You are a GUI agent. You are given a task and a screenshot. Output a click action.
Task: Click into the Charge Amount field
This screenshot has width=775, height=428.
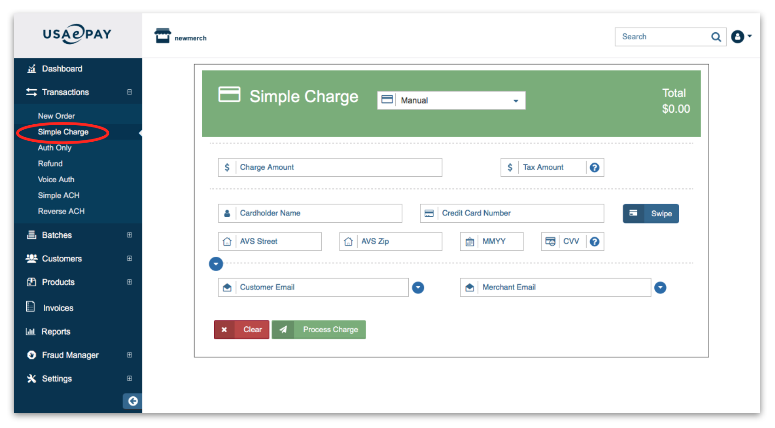coord(338,168)
